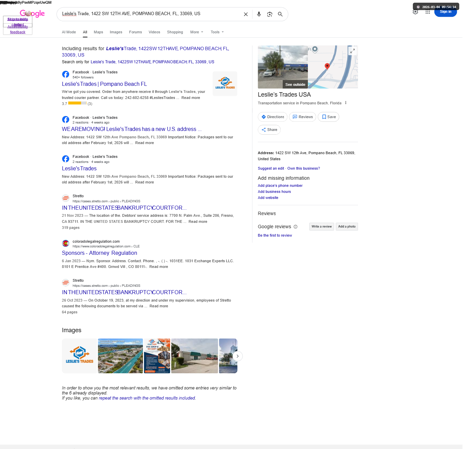466x449 pixels.
Task: Click Add website link
Action: click(268, 198)
